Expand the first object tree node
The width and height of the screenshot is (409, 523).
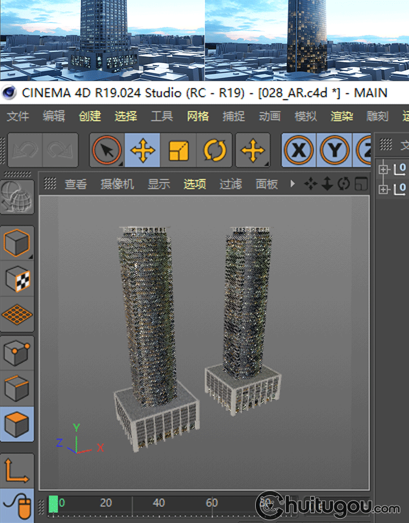(384, 169)
